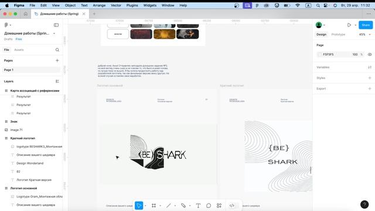Switch to the Prototype tab

pos(338,35)
